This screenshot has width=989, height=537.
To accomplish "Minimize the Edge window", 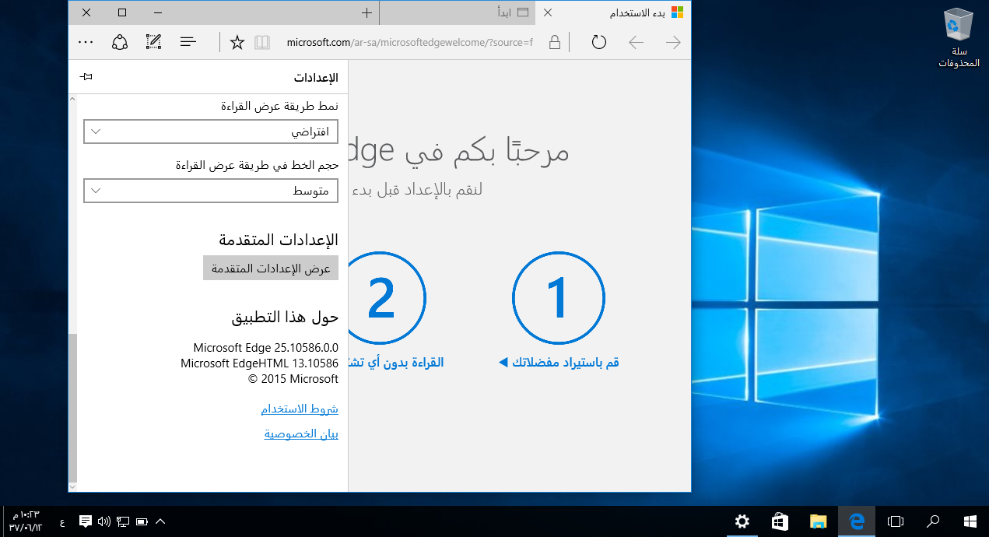I will [160, 12].
